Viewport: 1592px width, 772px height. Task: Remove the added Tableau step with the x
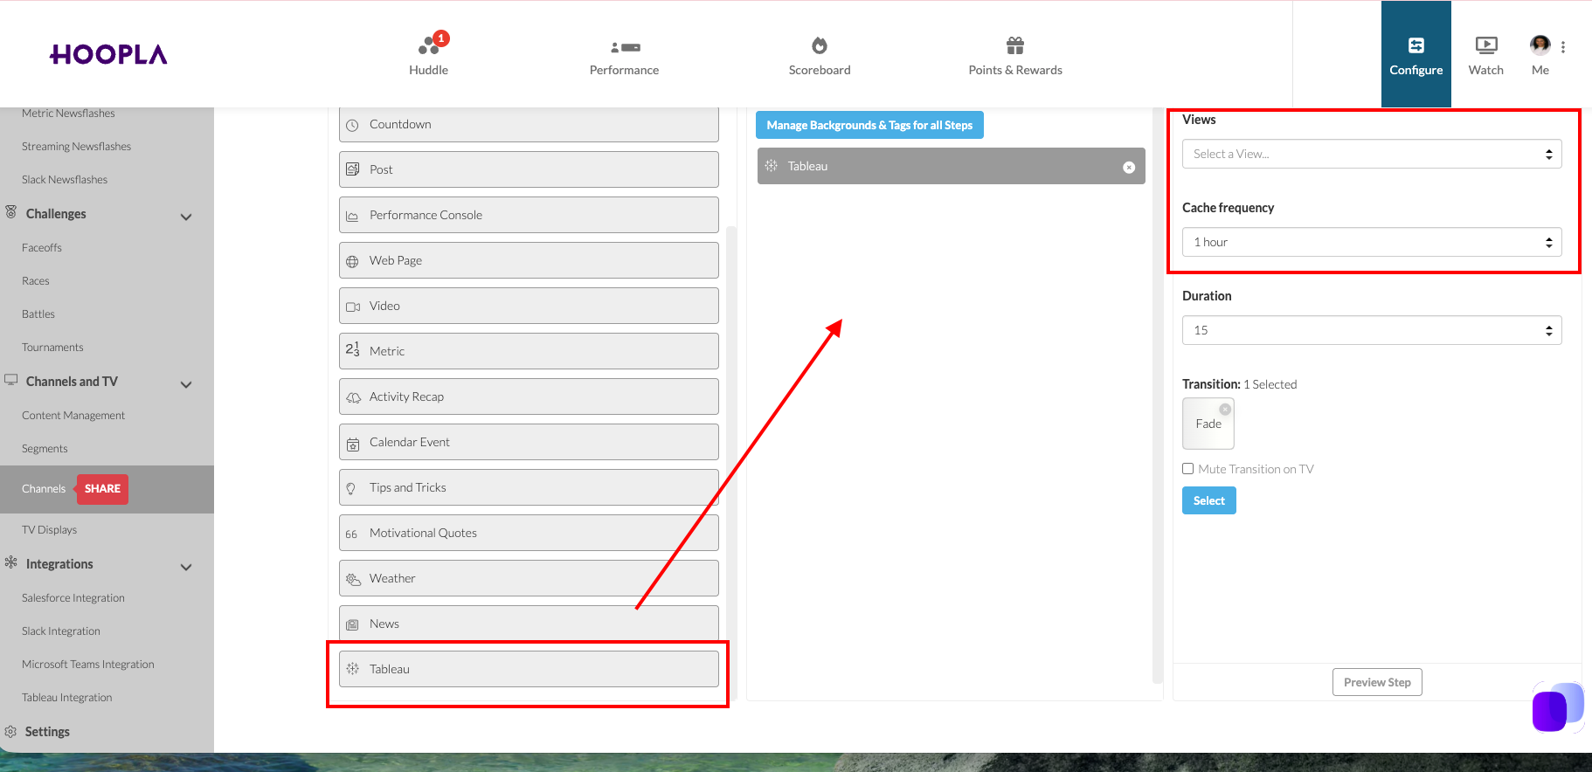pos(1129,168)
